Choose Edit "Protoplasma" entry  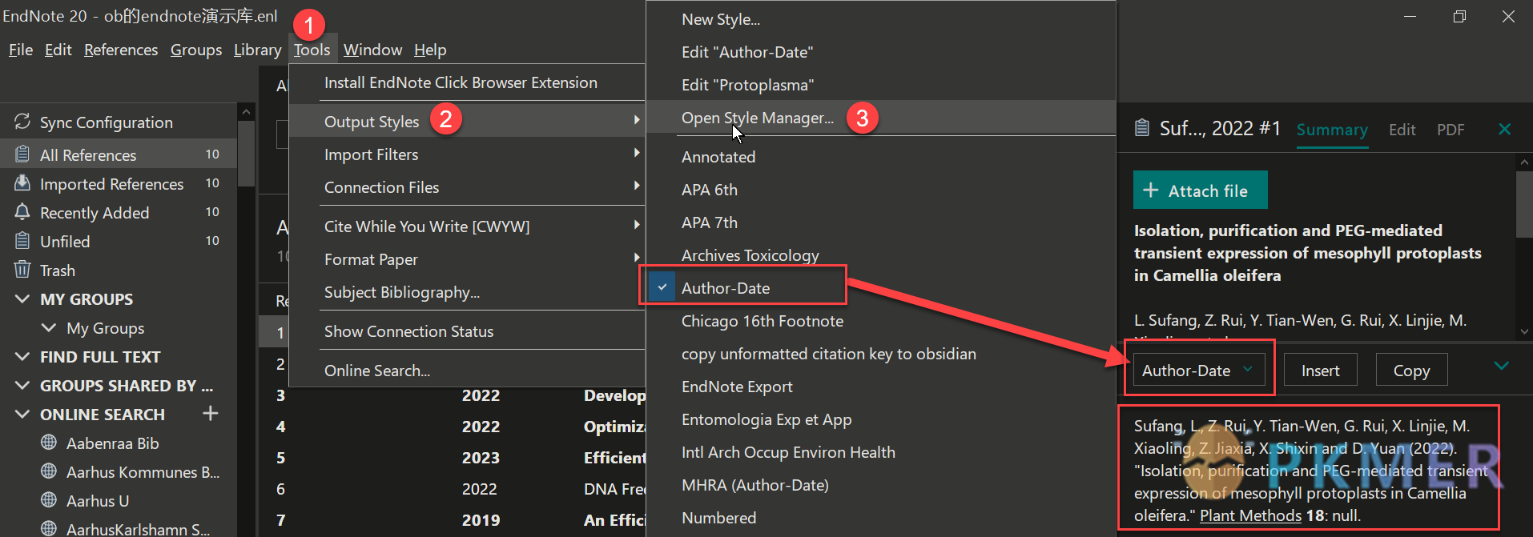tap(880, 85)
